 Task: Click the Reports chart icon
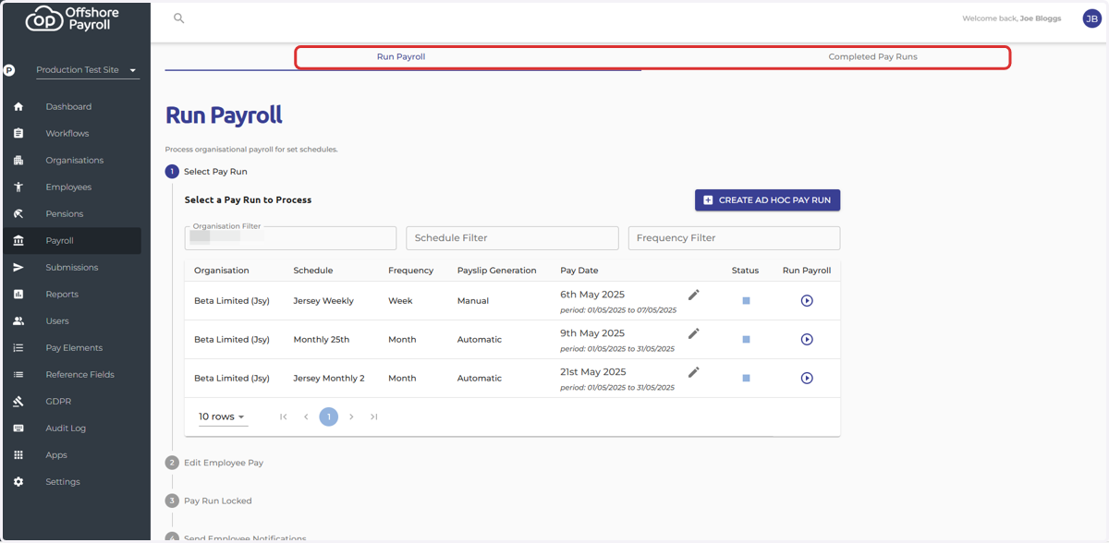click(x=18, y=294)
